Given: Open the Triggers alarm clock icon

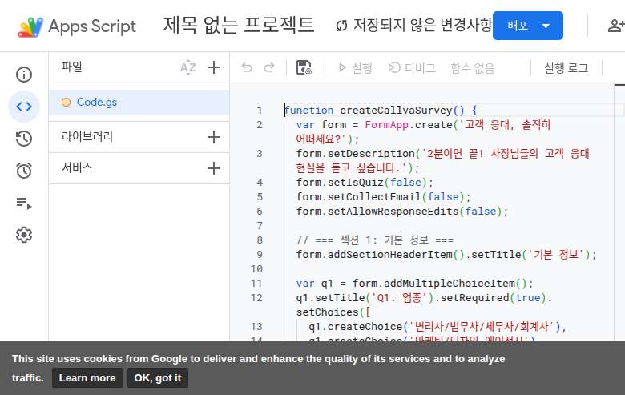Looking at the screenshot, I should pos(24,171).
